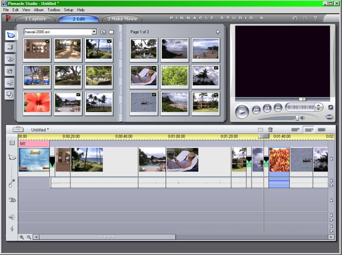Open the Sound Effects album tab

(10, 83)
